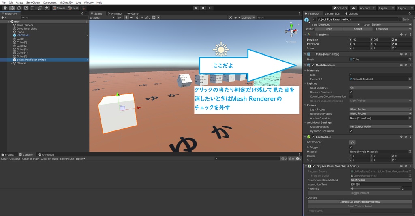Open Gizmos dropdown
This screenshot has width=415, height=216.
point(248,17)
